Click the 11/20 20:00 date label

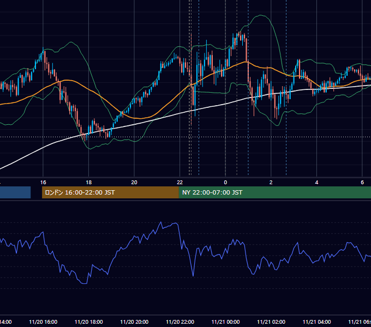134,322
